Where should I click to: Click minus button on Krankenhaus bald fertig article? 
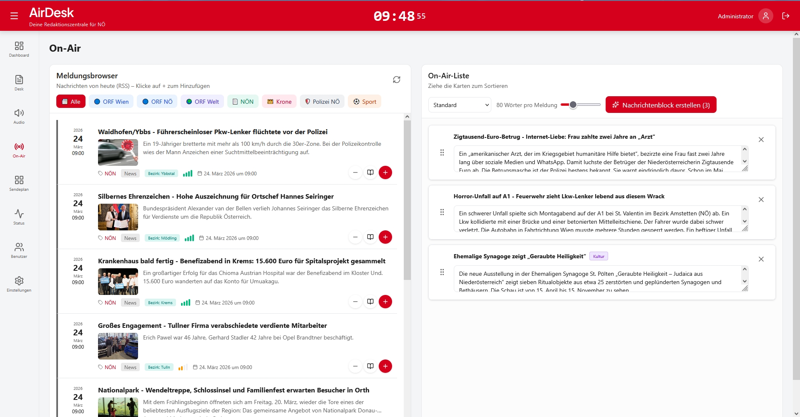[x=355, y=302]
